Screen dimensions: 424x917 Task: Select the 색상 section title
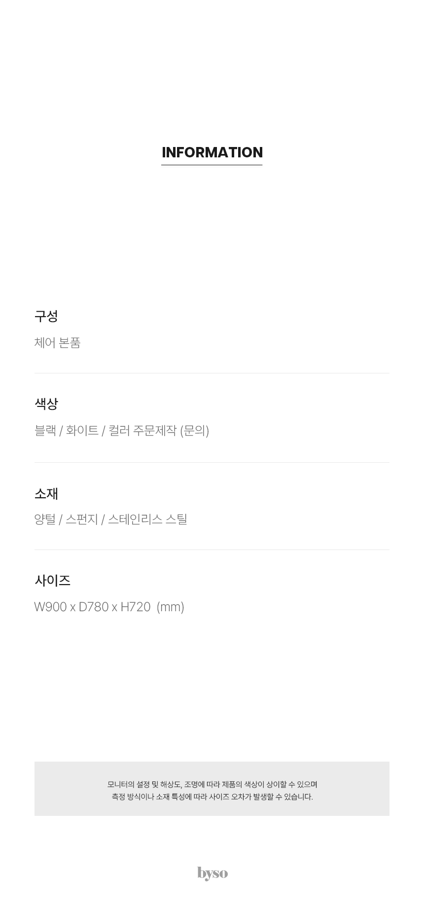tap(46, 404)
